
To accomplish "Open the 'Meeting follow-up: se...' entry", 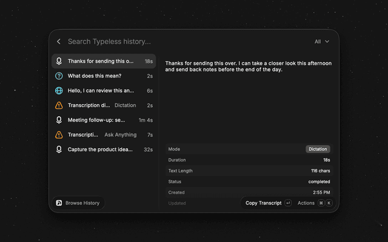I will point(104,120).
